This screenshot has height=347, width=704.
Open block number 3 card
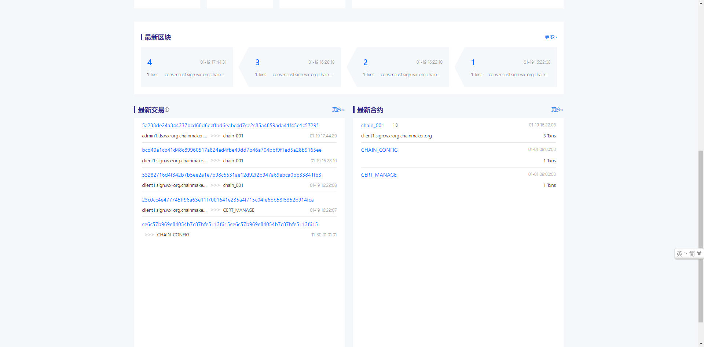pyautogui.click(x=290, y=67)
